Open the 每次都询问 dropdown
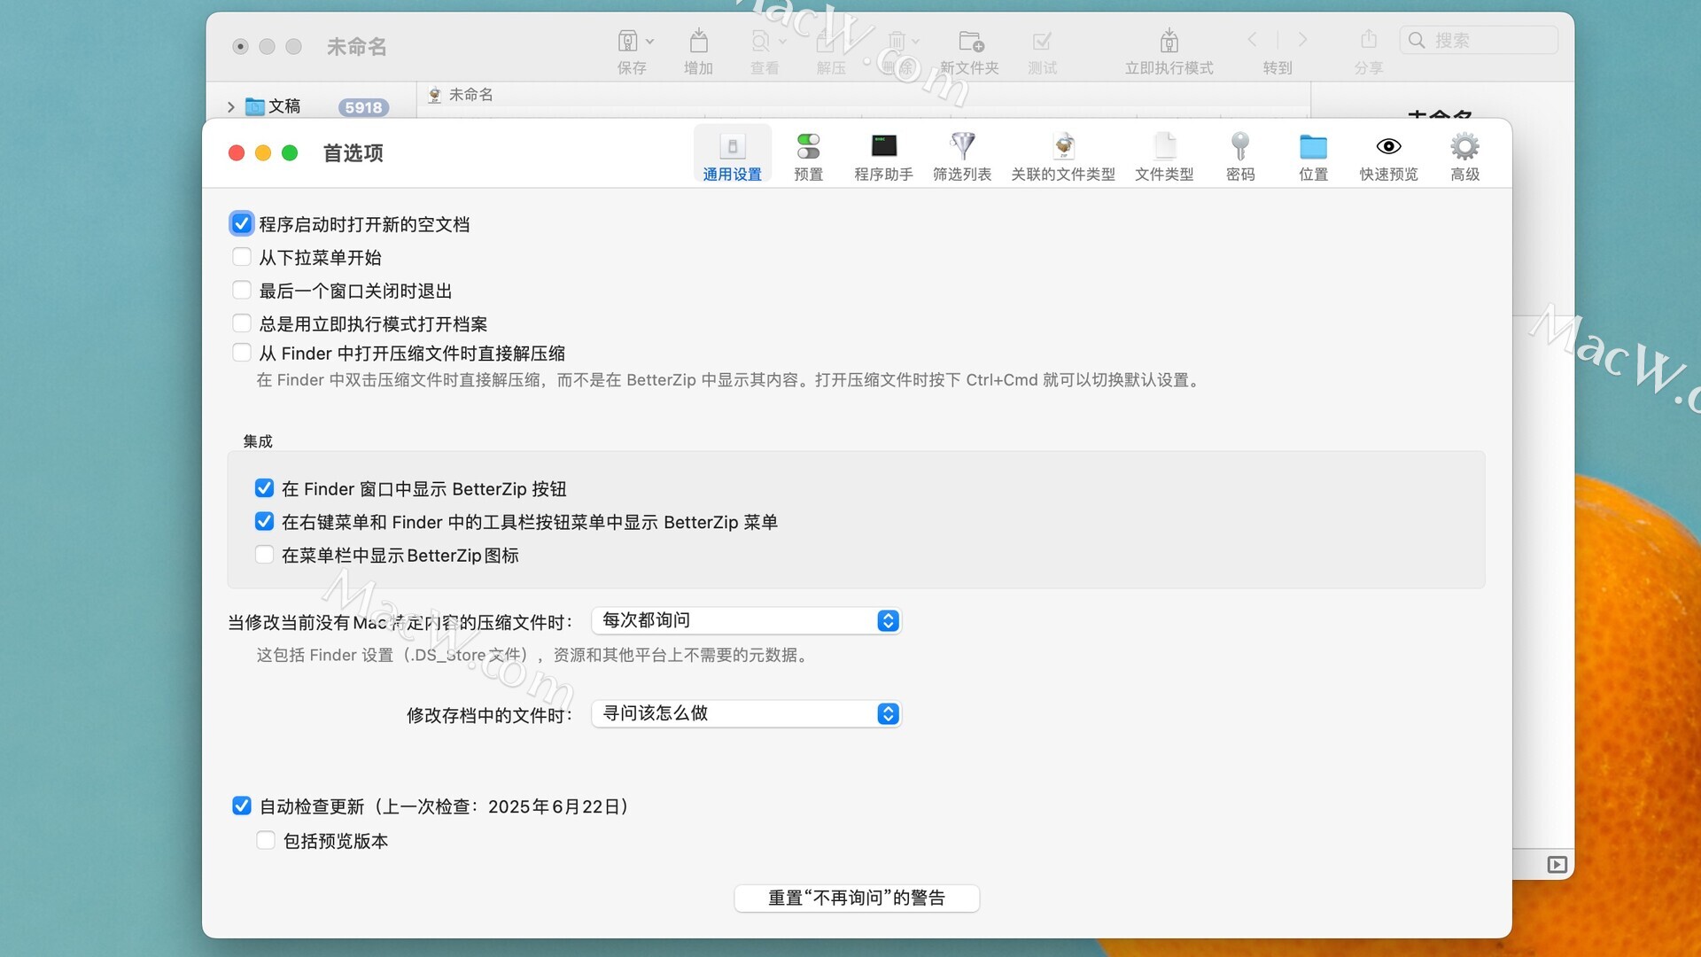The image size is (1701, 957). click(x=746, y=620)
